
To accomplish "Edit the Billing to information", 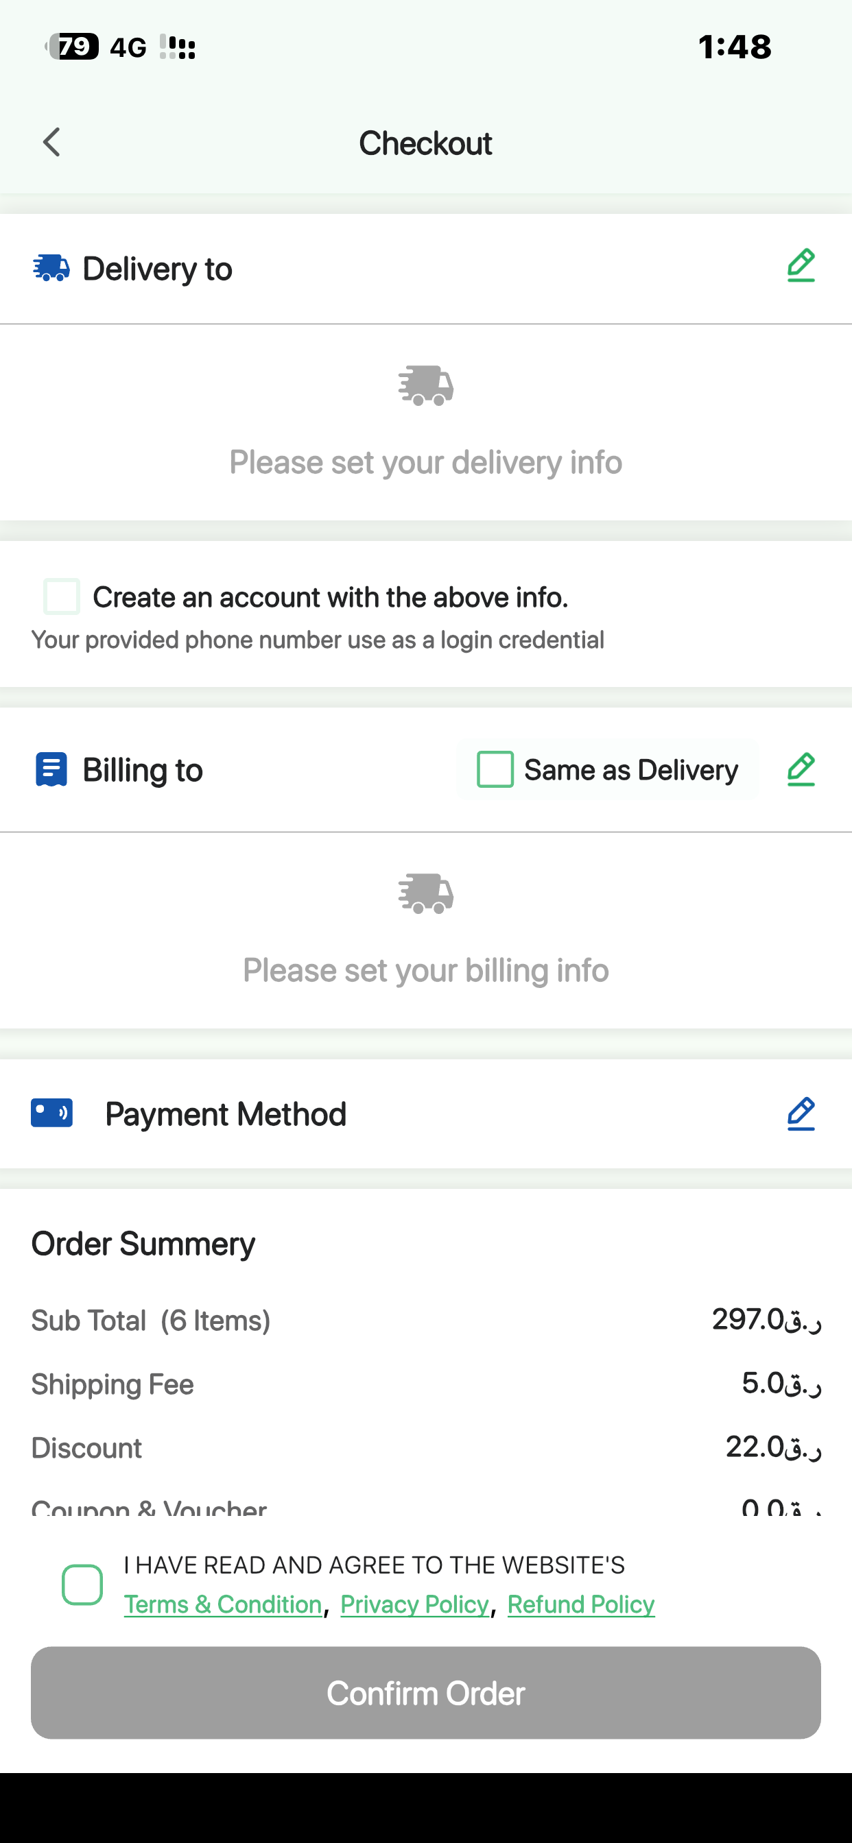I will [x=801, y=769].
